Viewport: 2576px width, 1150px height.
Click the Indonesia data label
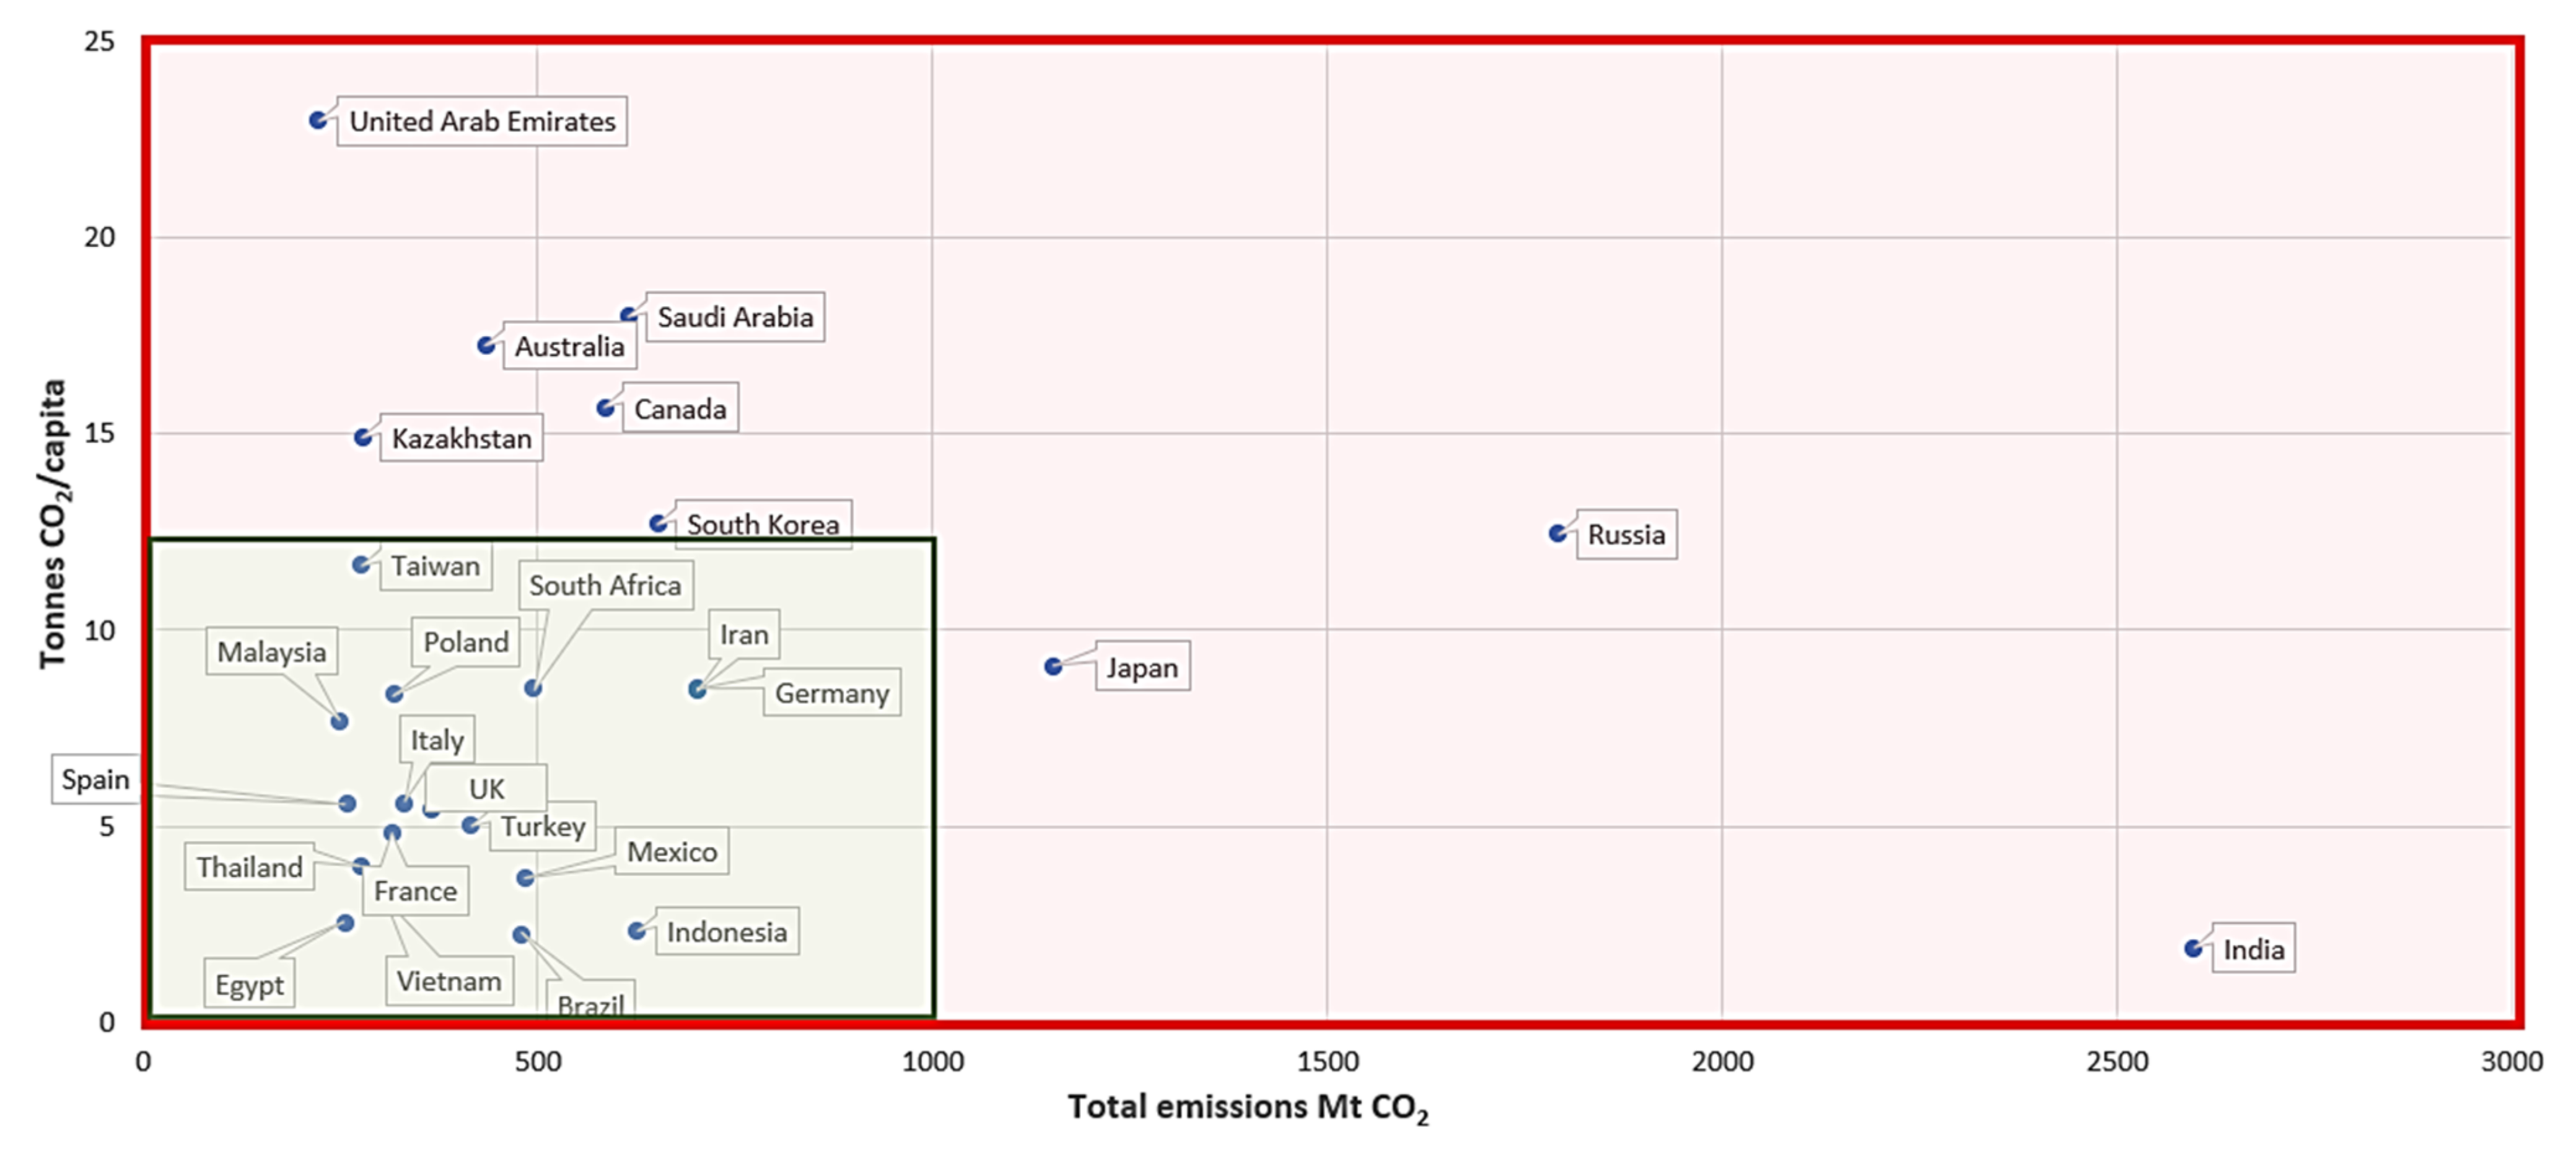727,932
